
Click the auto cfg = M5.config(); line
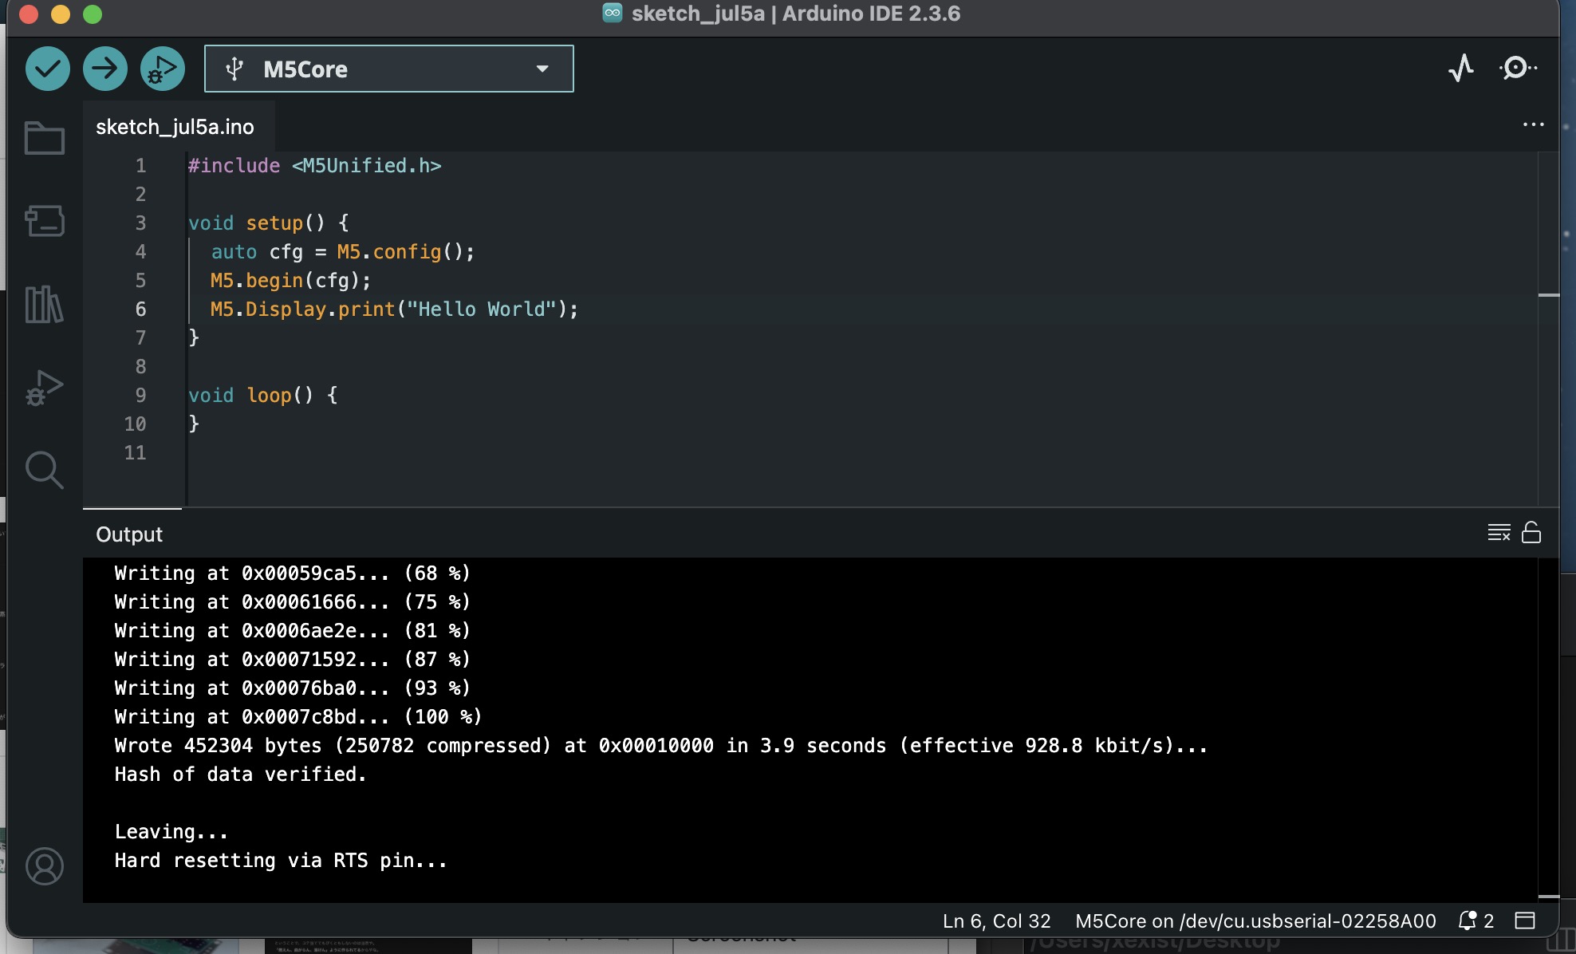[343, 251]
